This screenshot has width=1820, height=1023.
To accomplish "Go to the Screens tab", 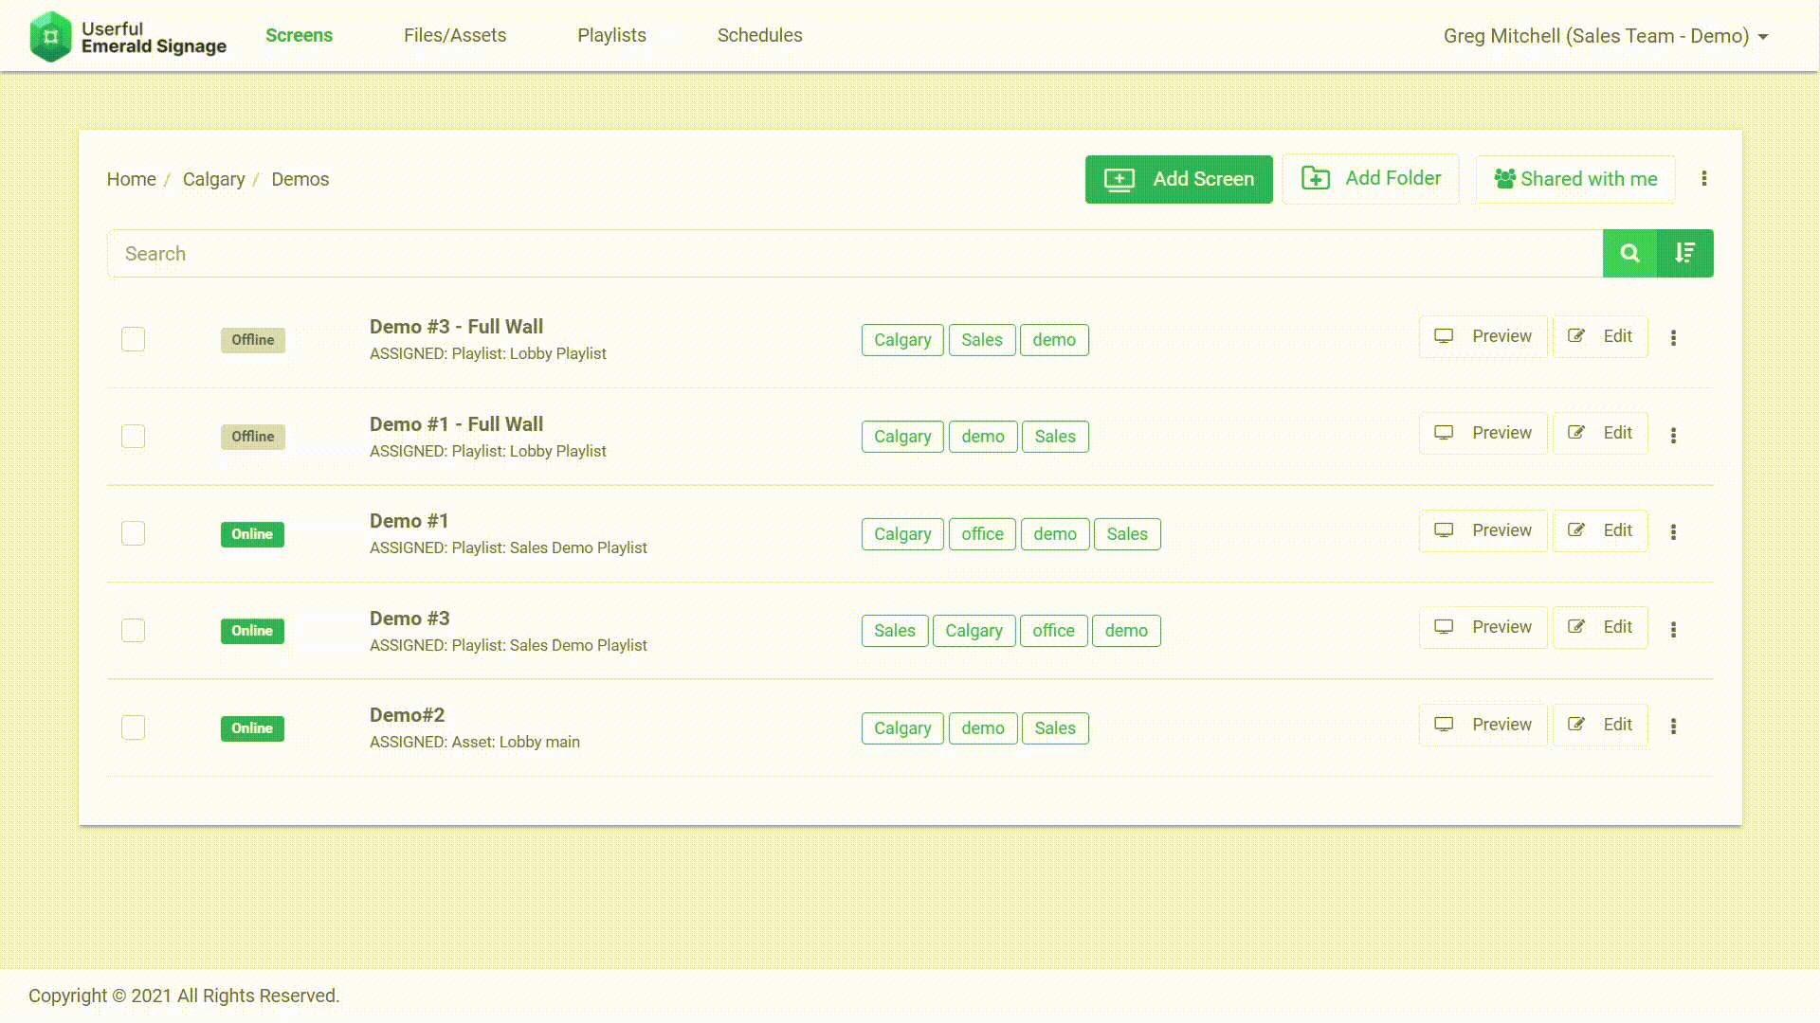I will point(299,35).
